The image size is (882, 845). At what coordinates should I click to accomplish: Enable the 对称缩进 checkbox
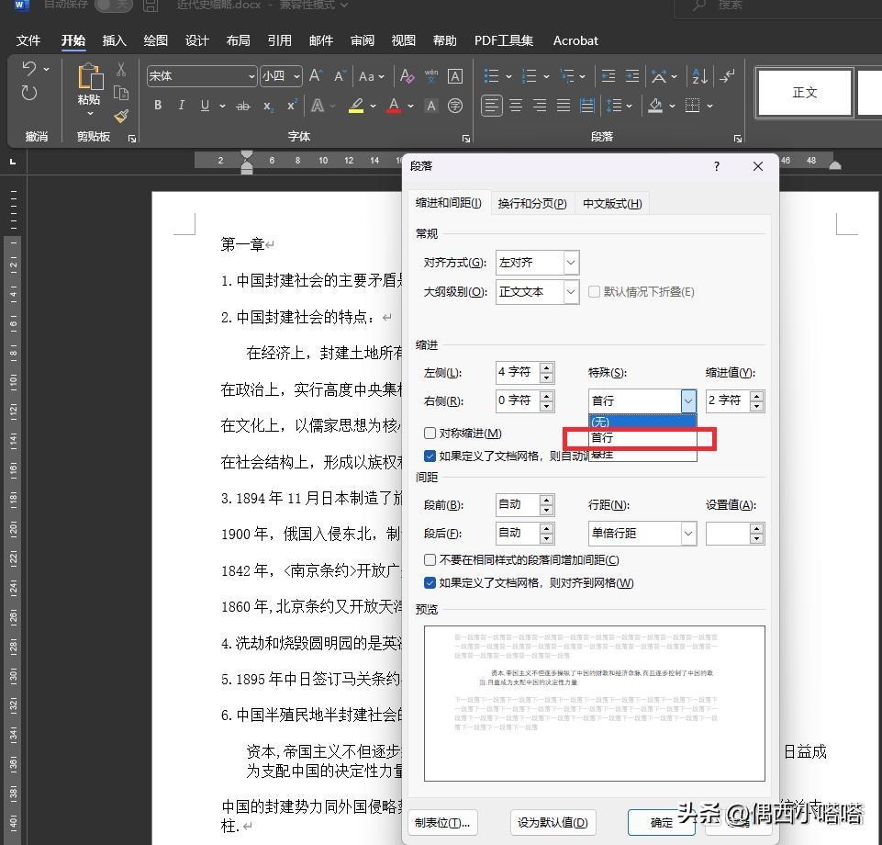click(429, 433)
